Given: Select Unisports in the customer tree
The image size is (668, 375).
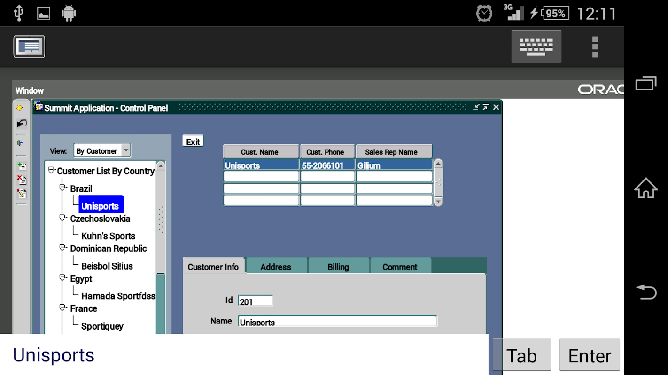Looking at the screenshot, I should [x=101, y=205].
